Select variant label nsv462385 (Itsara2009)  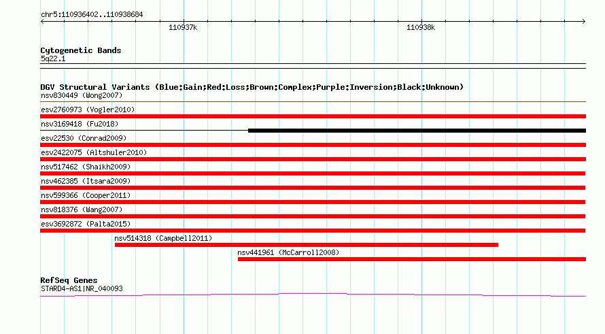point(86,181)
